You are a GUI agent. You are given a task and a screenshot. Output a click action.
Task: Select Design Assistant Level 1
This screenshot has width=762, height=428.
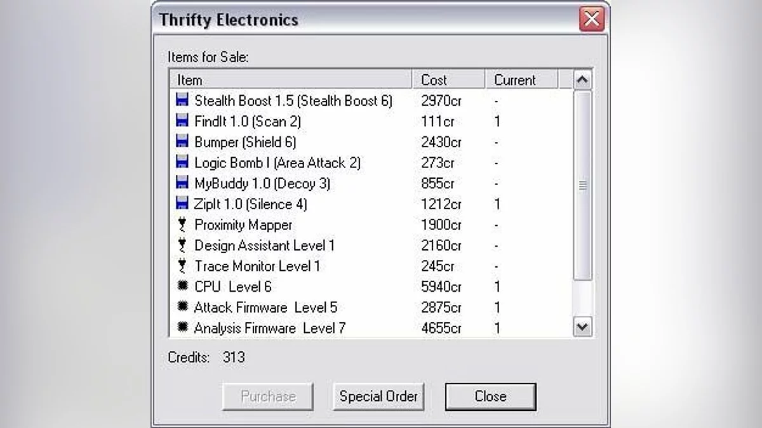pyautogui.click(x=371, y=245)
